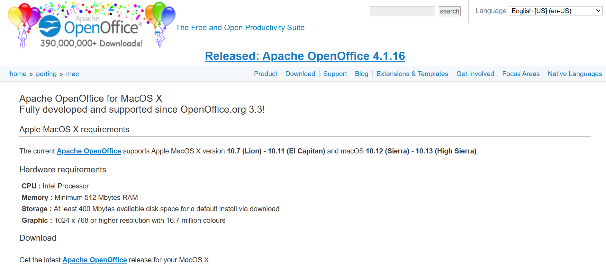Go to the home breadcrumb link
The height and width of the screenshot is (269, 606).
[18, 74]
